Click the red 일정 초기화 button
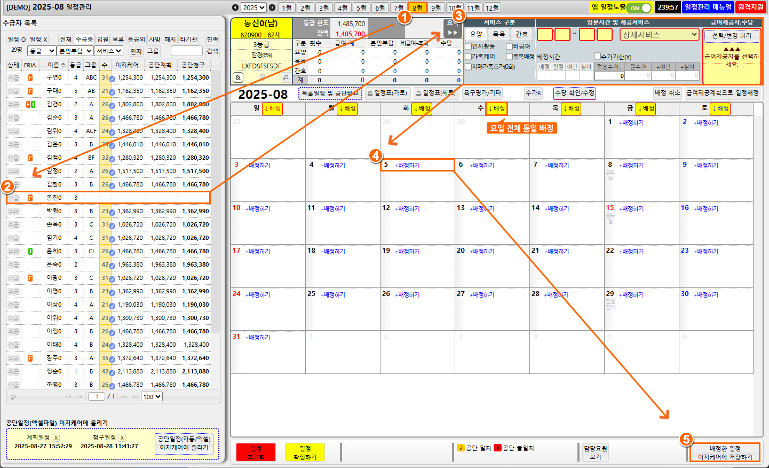 click(256, 453)
